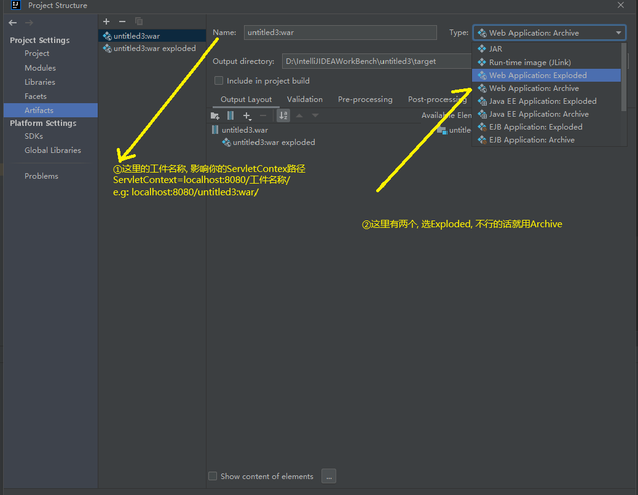Open the Add Copy of dropdown in layout toolbar
Viewport: 638px width, 495px height.
click(x=247, y=115)
